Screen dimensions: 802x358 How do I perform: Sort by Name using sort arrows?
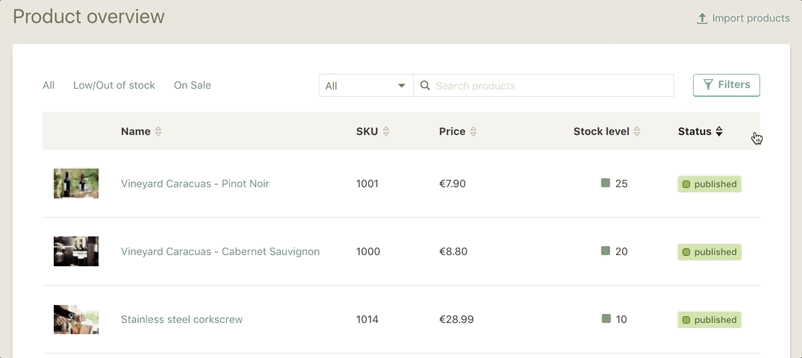[x=158, y=131]
